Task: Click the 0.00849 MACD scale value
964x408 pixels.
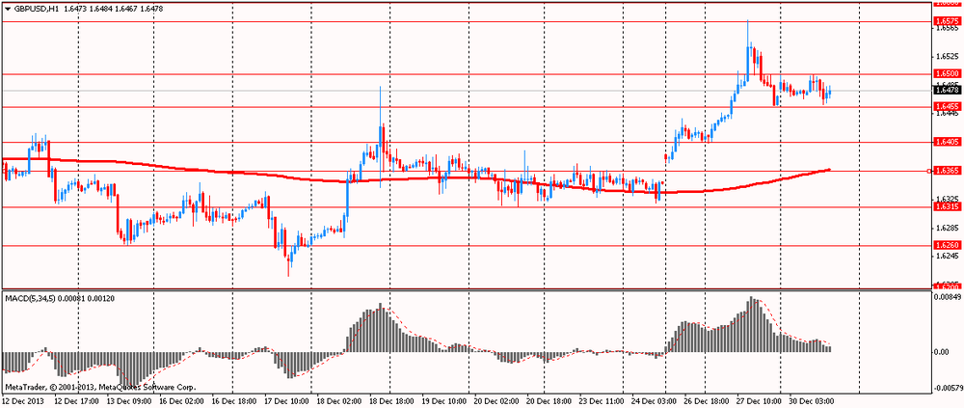Action: [x=947, y=297]
